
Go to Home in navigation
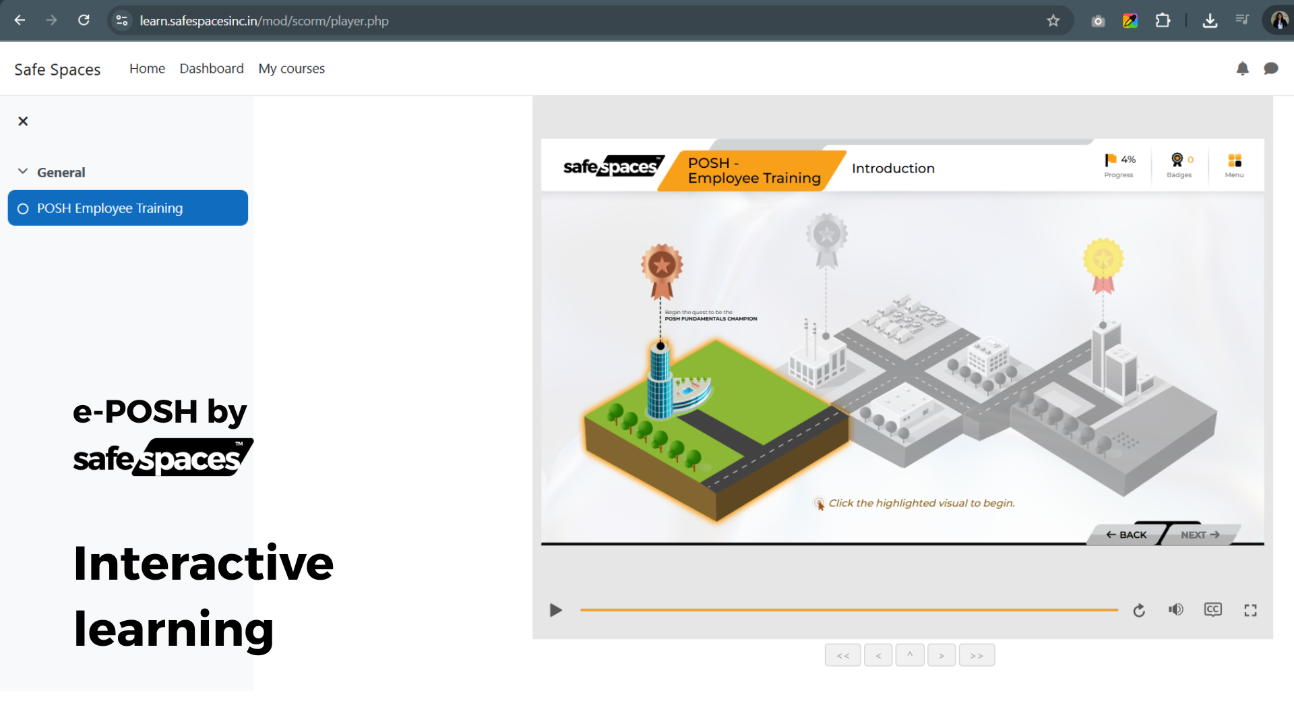(x=147, y=68)
